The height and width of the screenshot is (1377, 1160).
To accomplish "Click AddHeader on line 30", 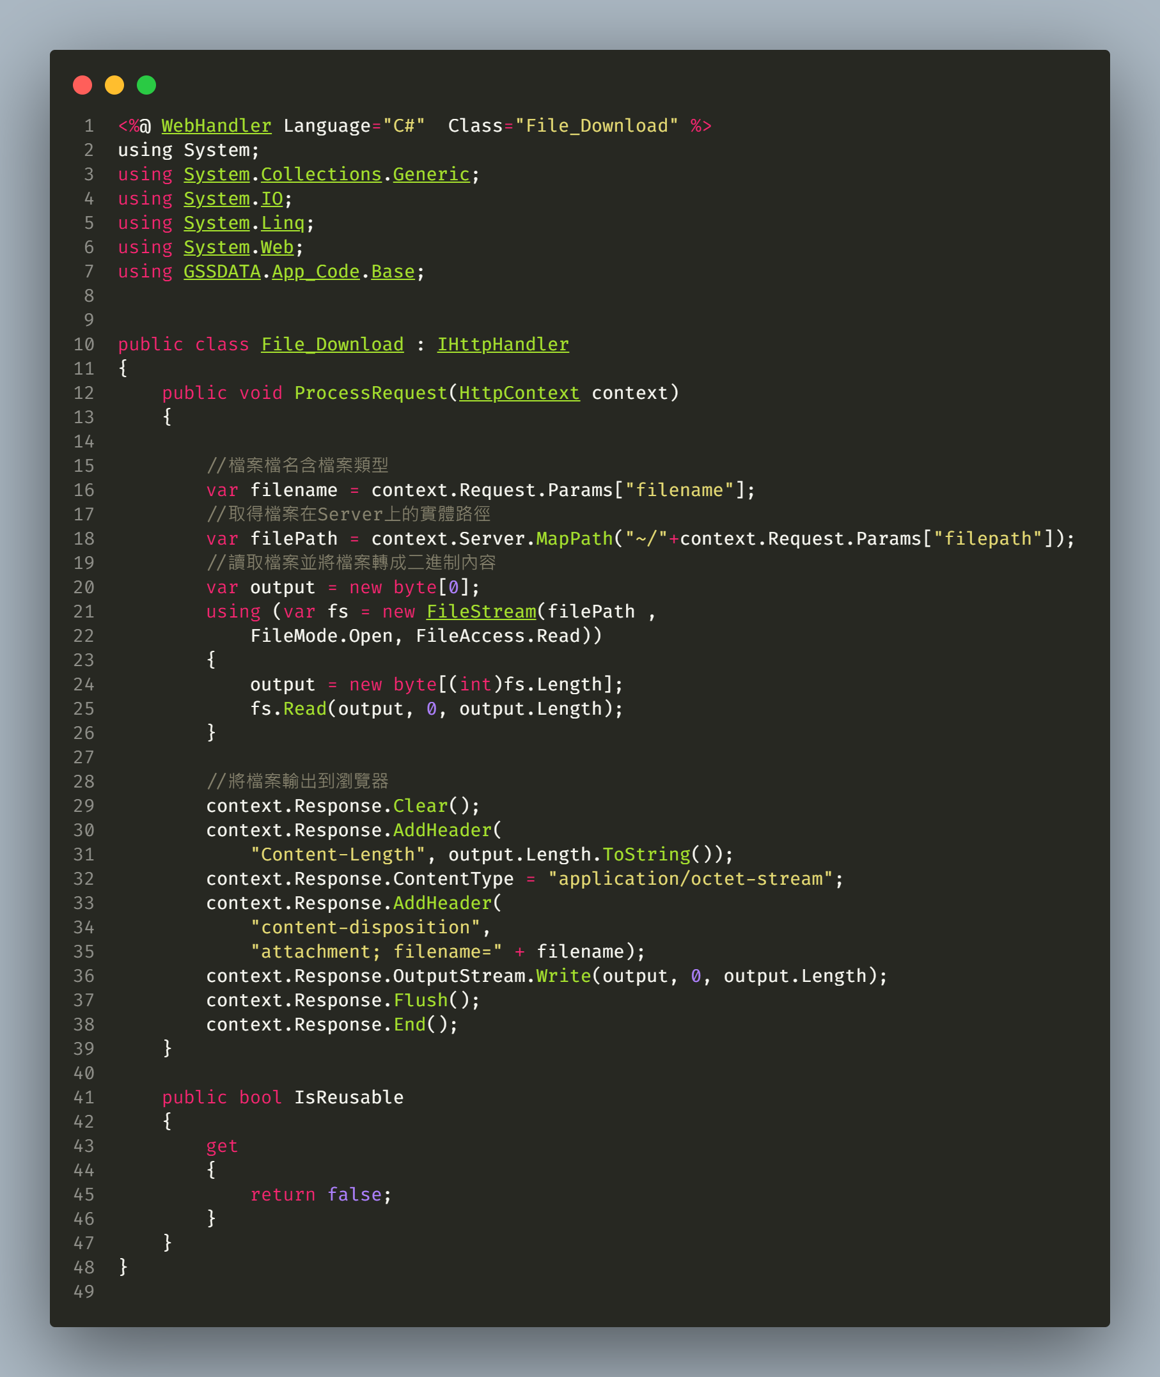I will (x=443, y=830).
